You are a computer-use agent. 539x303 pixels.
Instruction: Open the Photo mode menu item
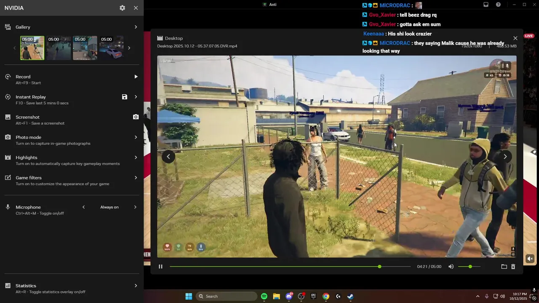pos(72,140)
